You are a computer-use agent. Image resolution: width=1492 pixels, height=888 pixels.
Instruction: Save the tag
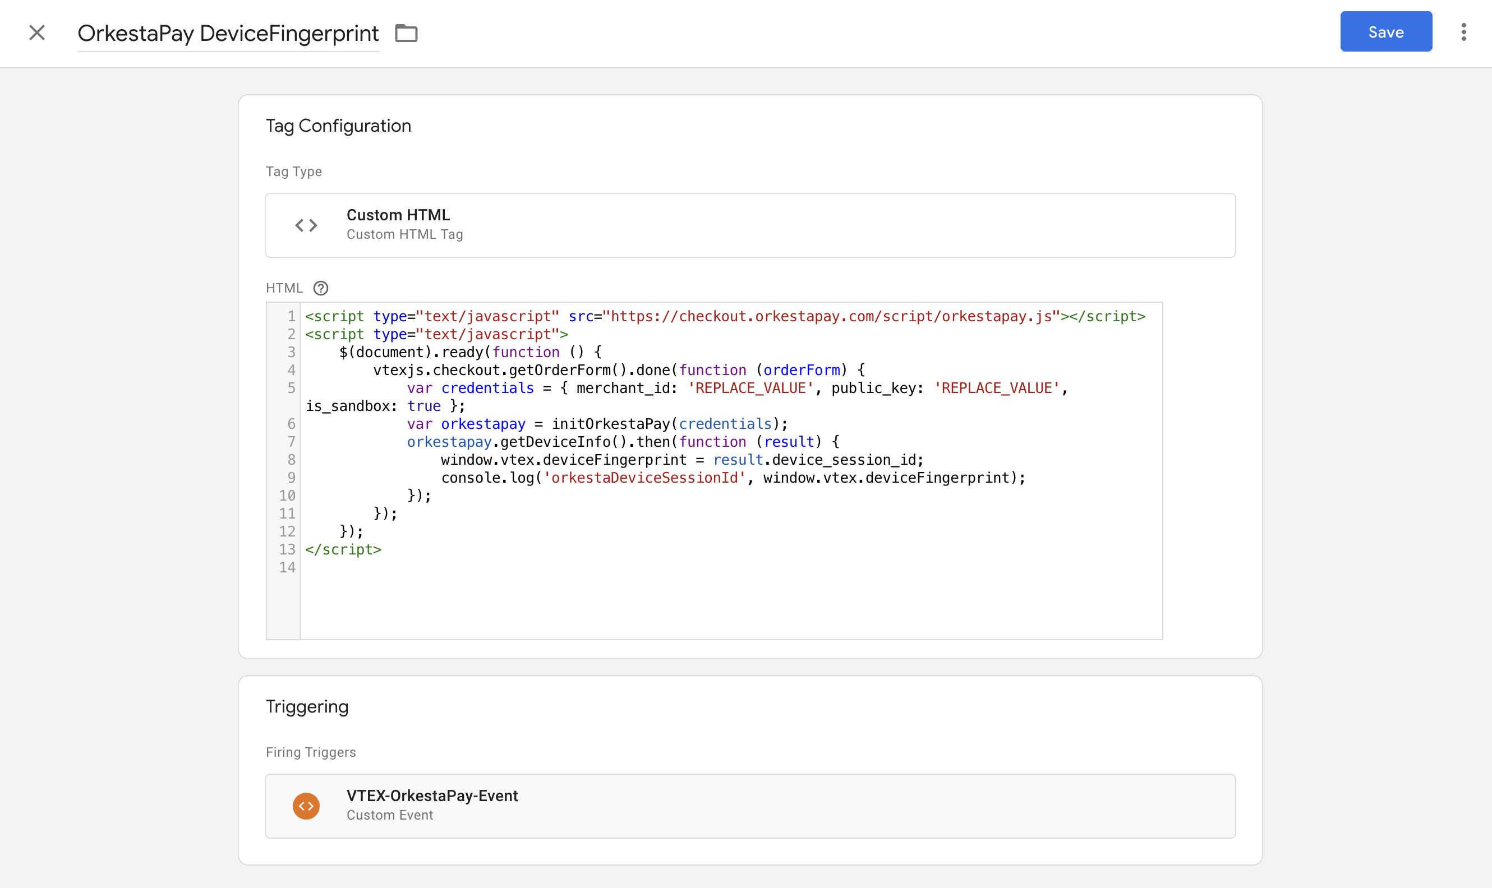click(x=1385, y=32)
